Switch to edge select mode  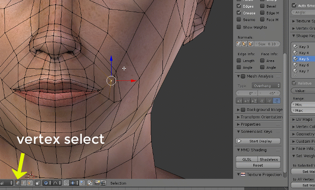24,183
